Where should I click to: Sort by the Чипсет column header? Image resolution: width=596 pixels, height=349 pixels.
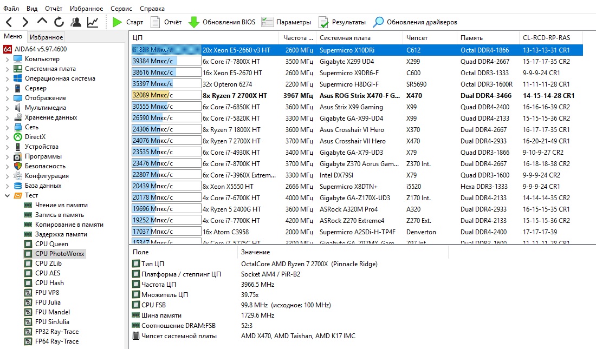(430, 37)
